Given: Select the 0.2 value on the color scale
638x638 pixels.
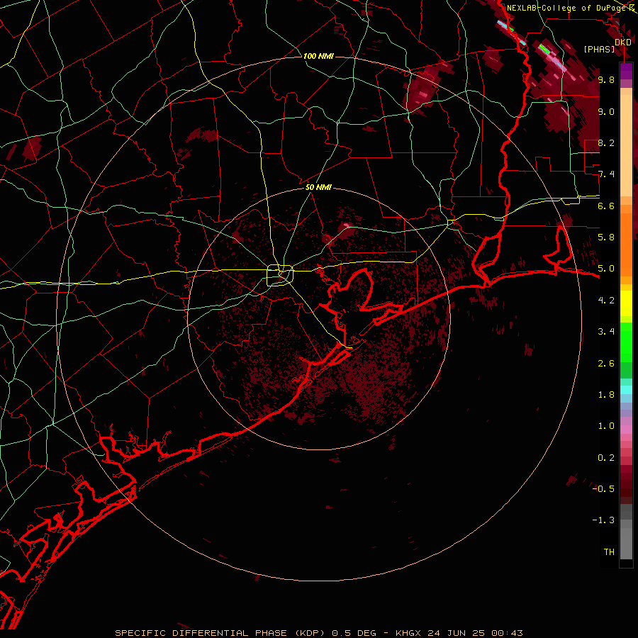Looking at the screenshot, I should click(606, 458).
